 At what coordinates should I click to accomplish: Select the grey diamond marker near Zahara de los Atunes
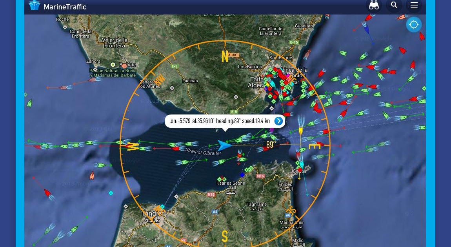pyautogui.click(x=172, y=88)
